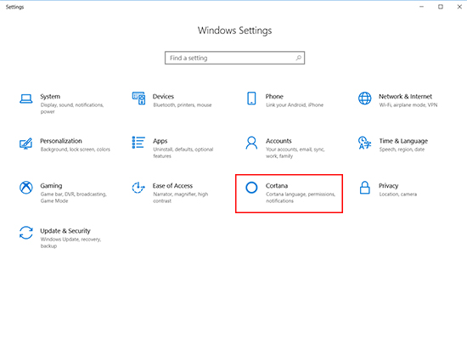The height and width of the screenshot is (344, 467).
Task: Click "Your accounts, email, sync" text
Action: click(x=295, y=153)
